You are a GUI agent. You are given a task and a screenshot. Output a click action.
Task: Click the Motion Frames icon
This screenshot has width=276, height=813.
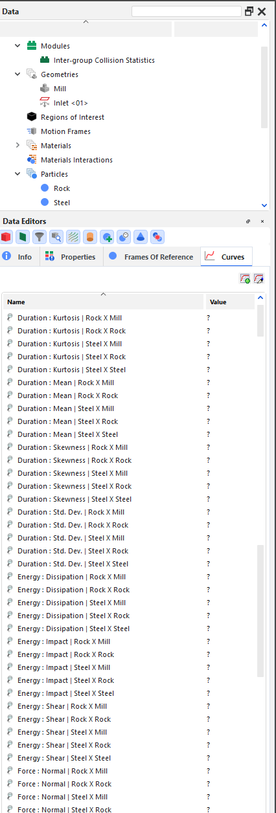tap(32, 131)
